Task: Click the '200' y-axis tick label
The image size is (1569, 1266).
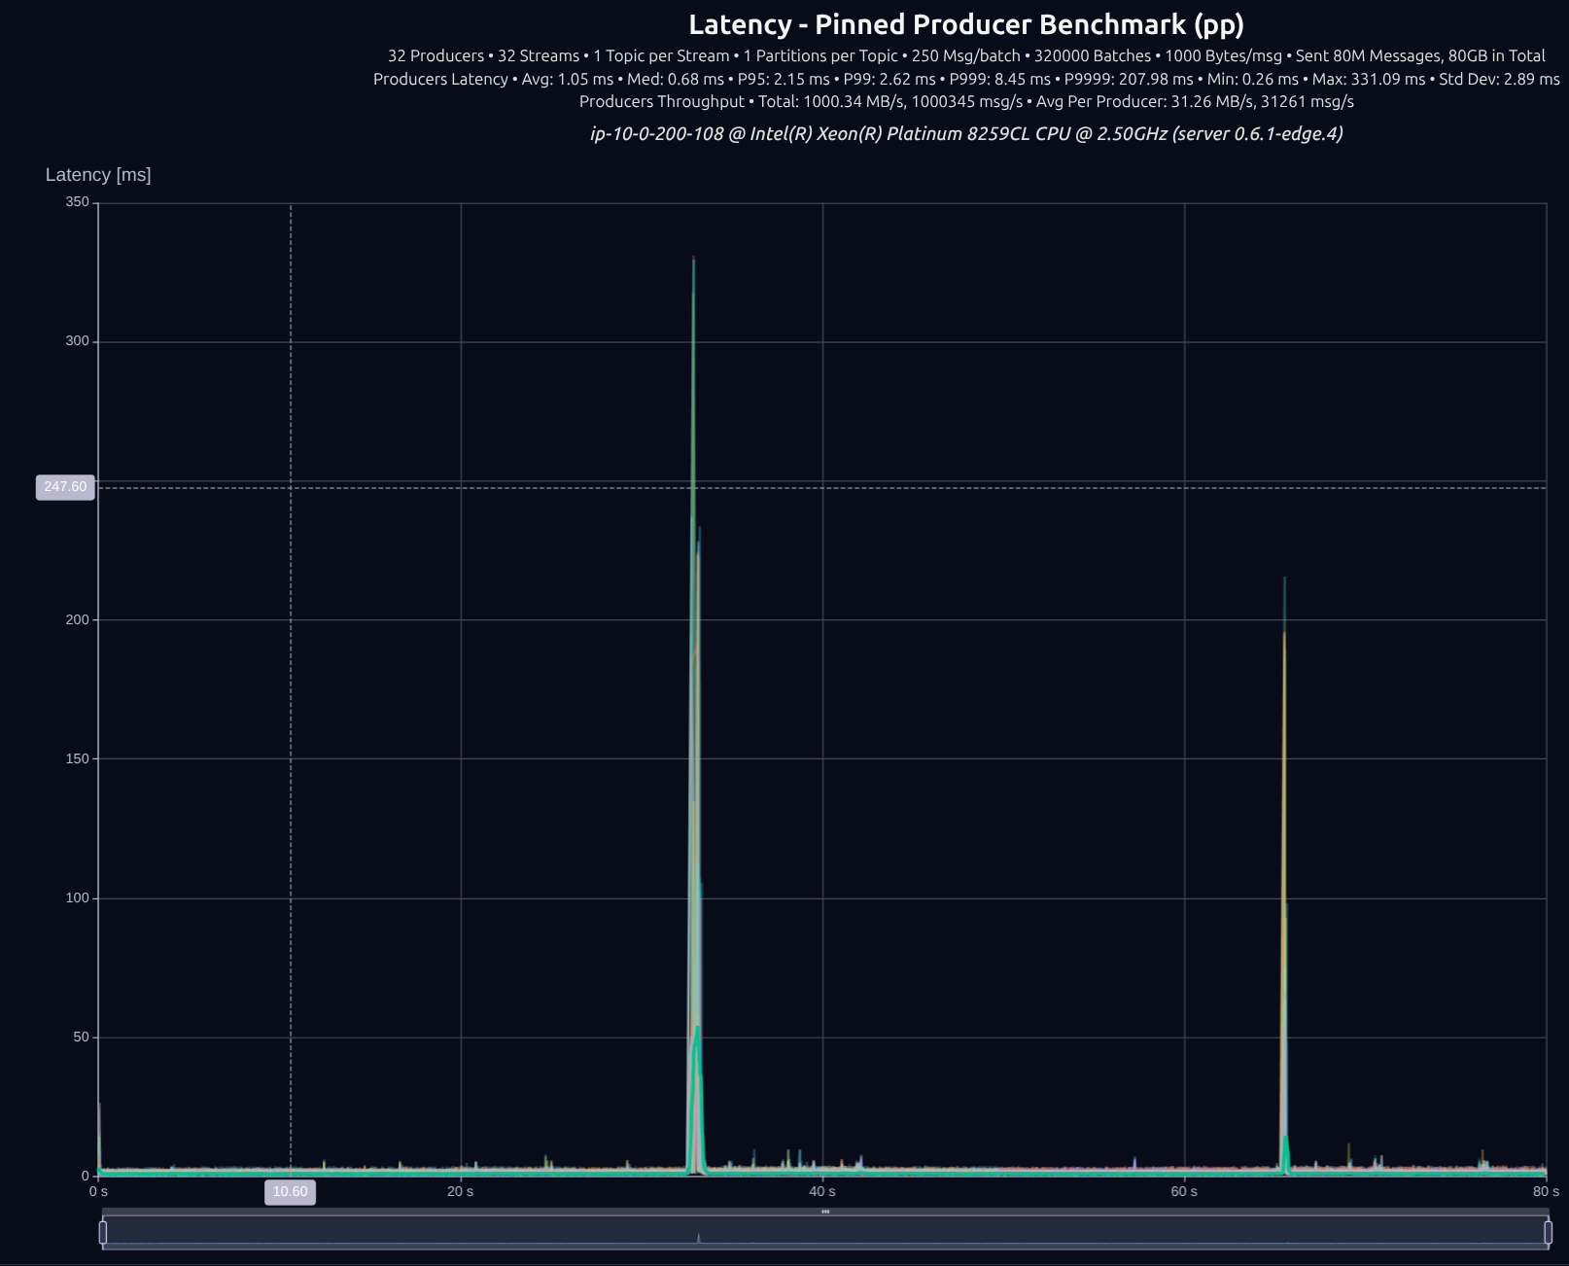Action: [77, 620]
